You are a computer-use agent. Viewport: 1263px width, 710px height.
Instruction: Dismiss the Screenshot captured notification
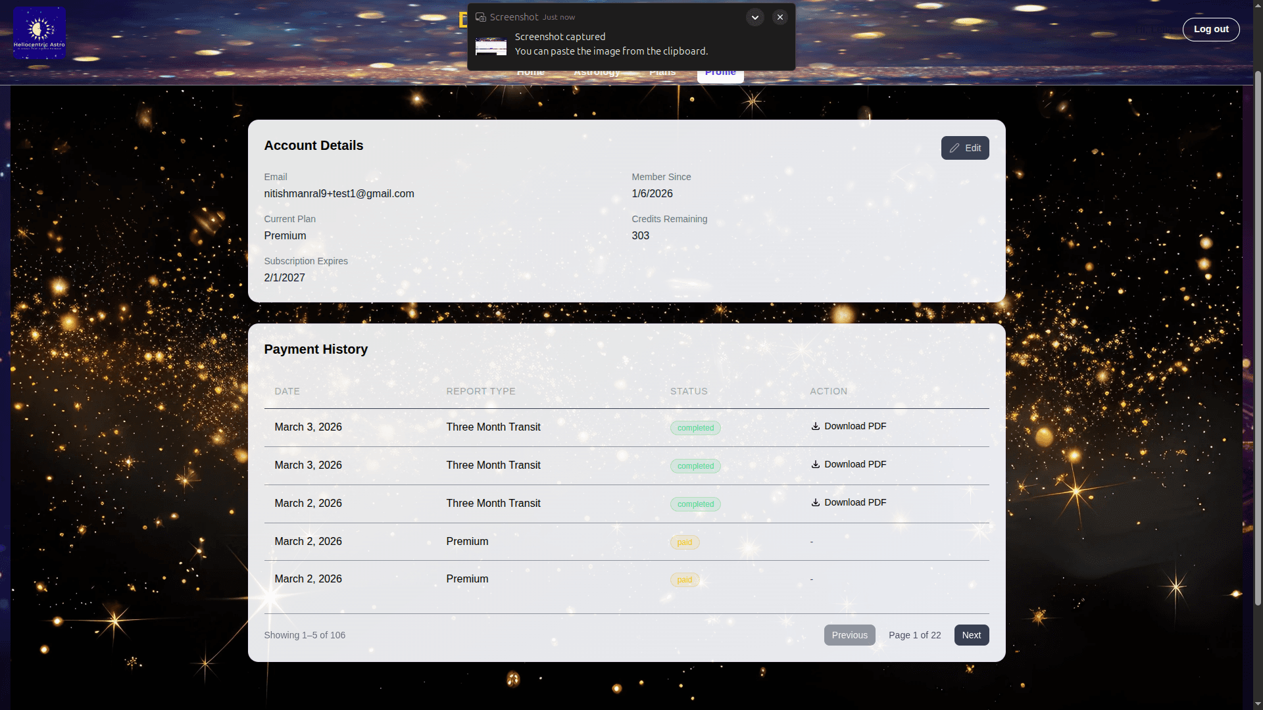point(780,17)
